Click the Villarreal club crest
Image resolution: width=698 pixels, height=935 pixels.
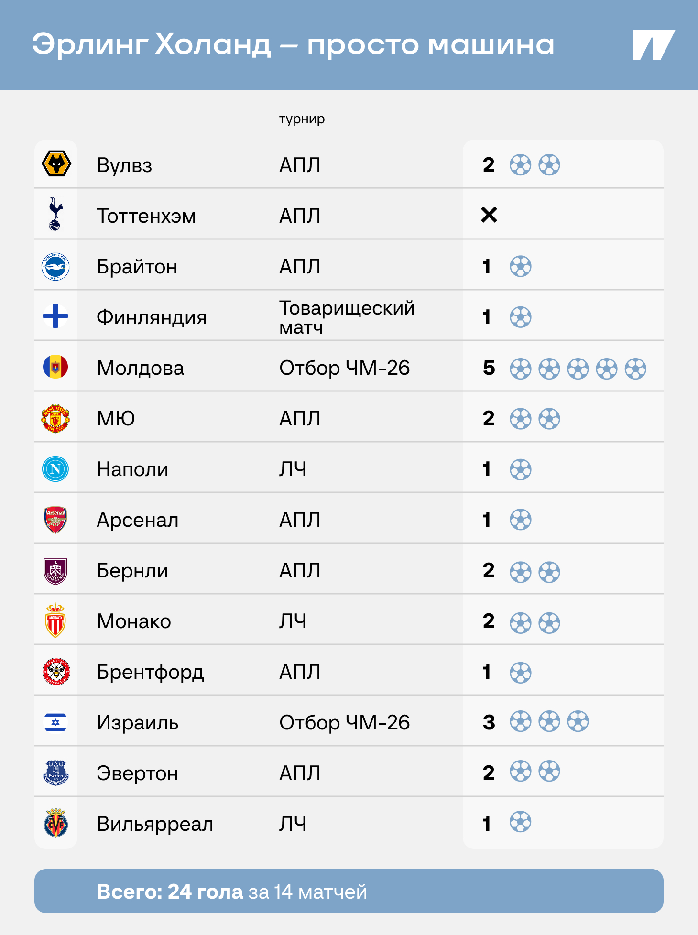click(x=56, y=823)
